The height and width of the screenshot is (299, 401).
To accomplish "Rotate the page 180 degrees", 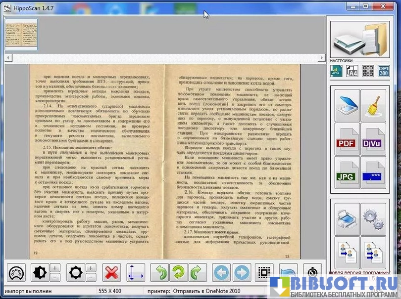I will (x=178, y=273).
